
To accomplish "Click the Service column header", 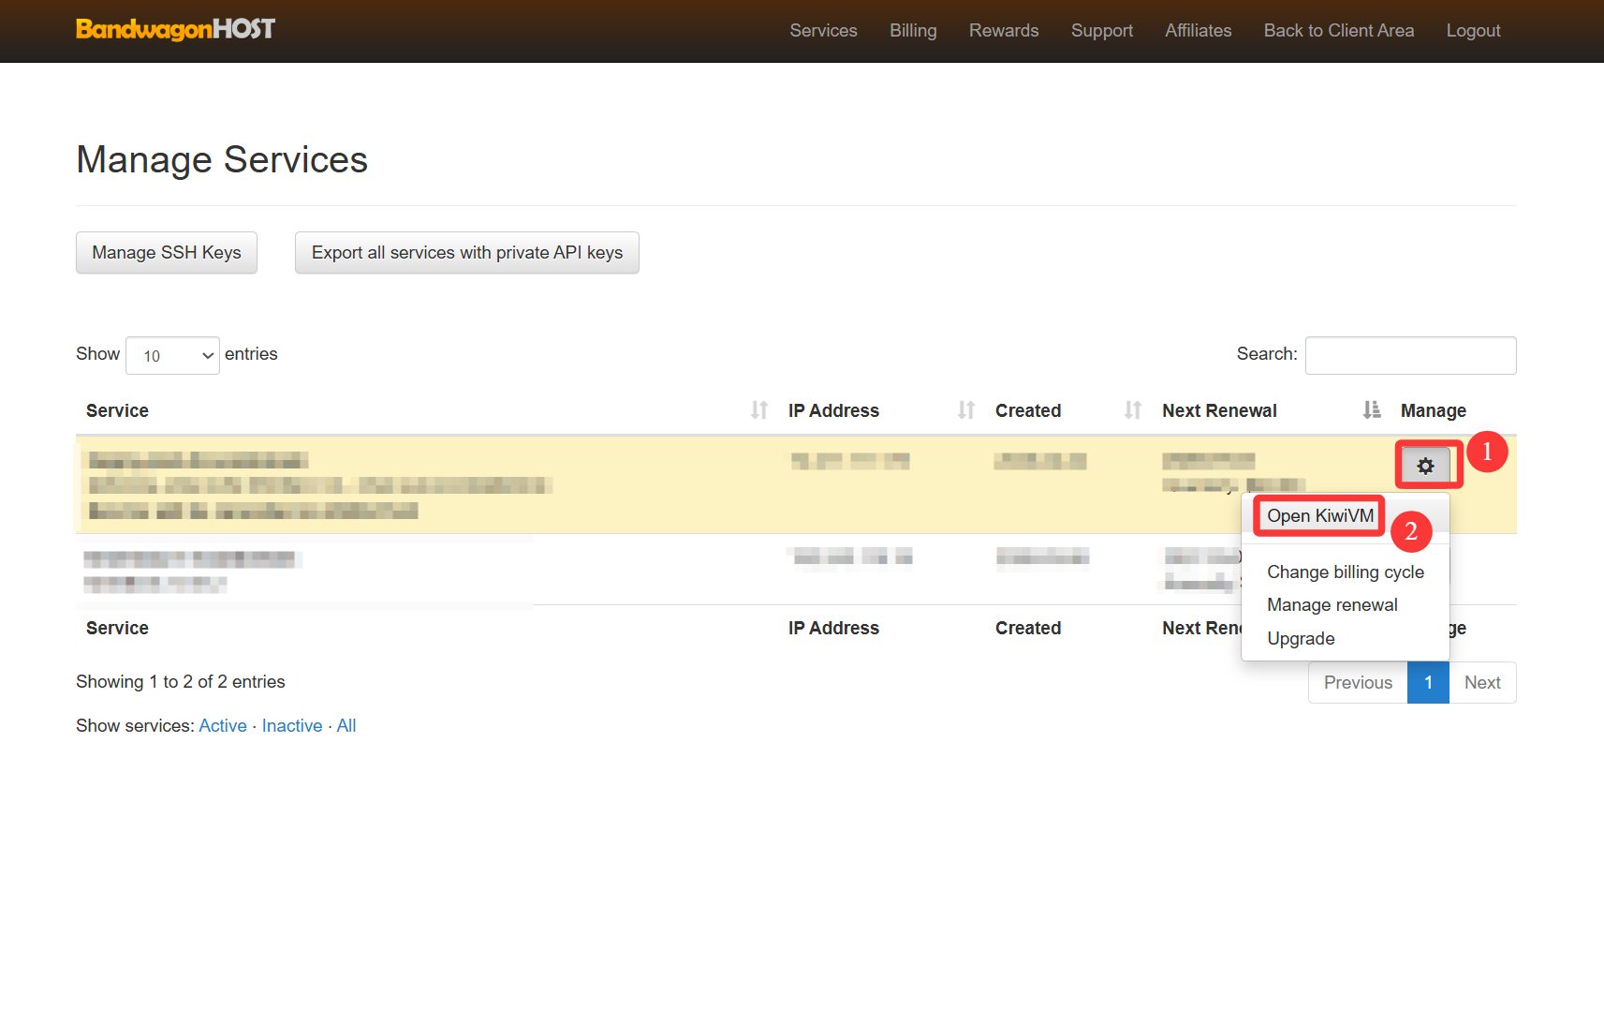I will coord(117,410).
